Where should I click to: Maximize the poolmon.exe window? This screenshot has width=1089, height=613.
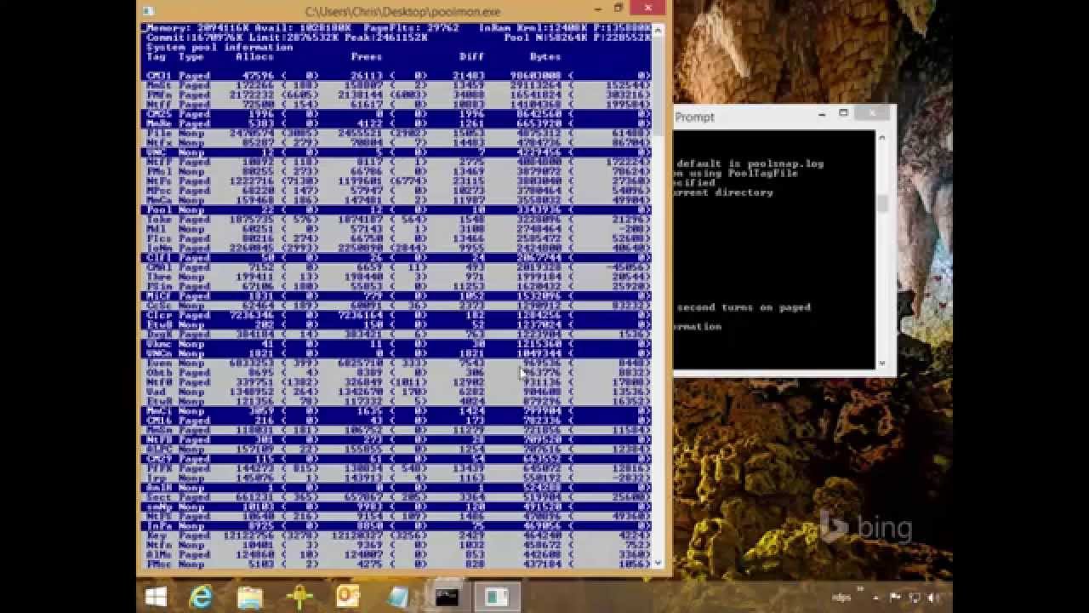pyautogui.click(x=619, y=9)
